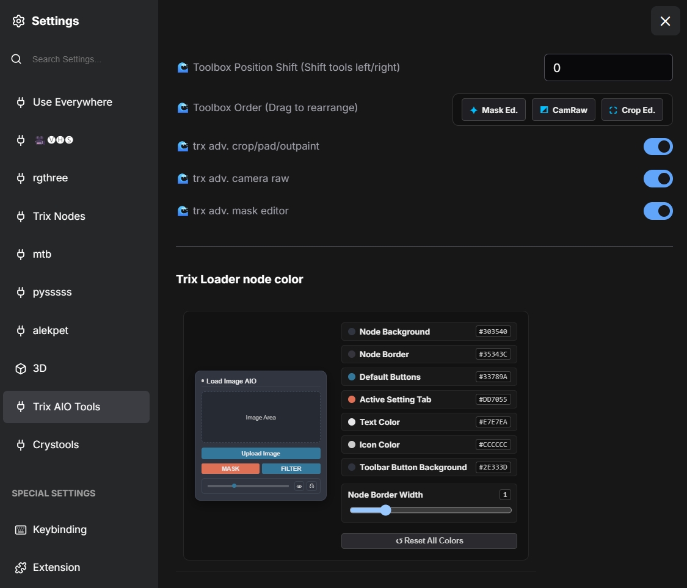The image size is (687, 588).
Task: Click the plug icon beside VHS
Action: point(21,140)
